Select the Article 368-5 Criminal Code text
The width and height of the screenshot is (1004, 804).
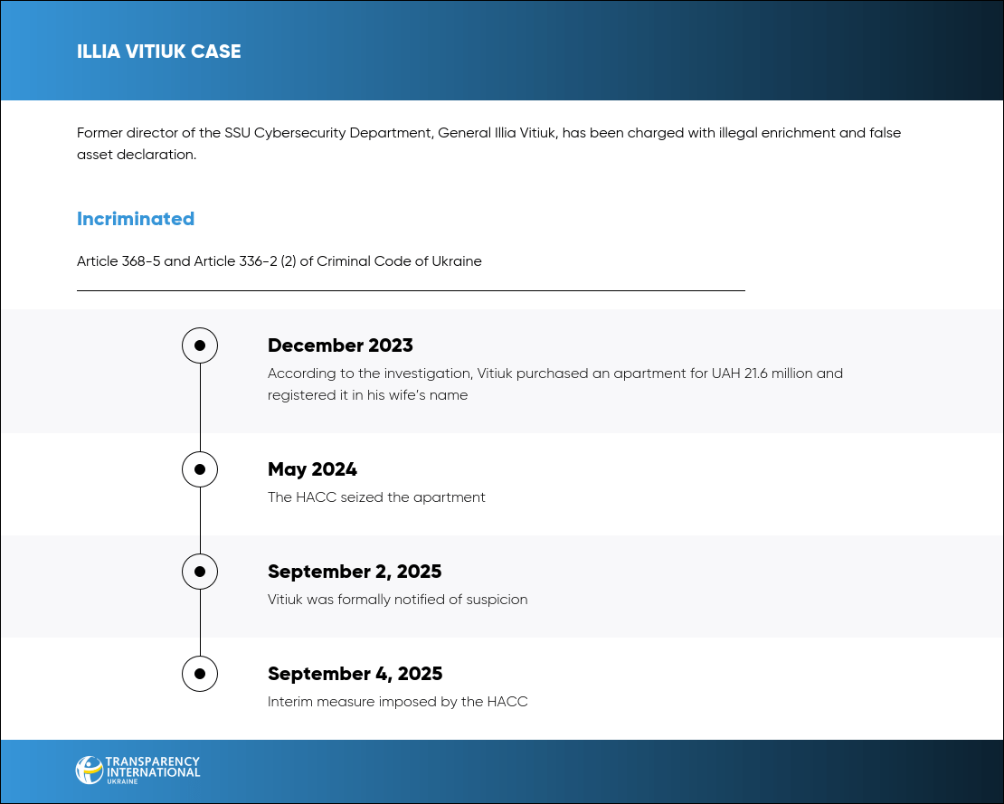[279, 261]
